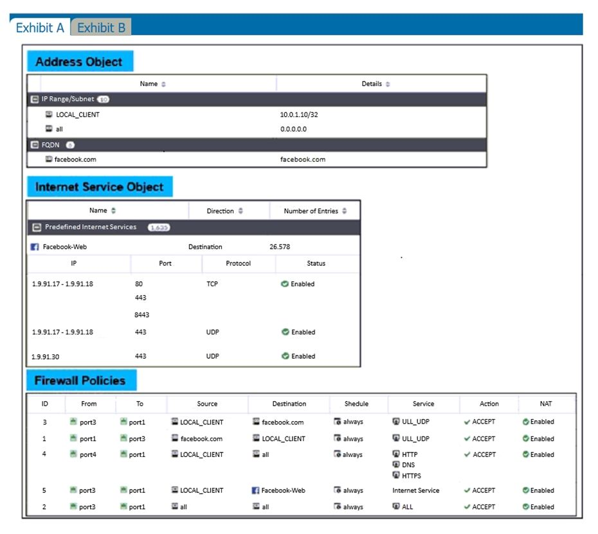Image resolution: width=598 pixels, height=534 pixels.
Task: Select the Exhibit A tab
Action: pos(40,28)
